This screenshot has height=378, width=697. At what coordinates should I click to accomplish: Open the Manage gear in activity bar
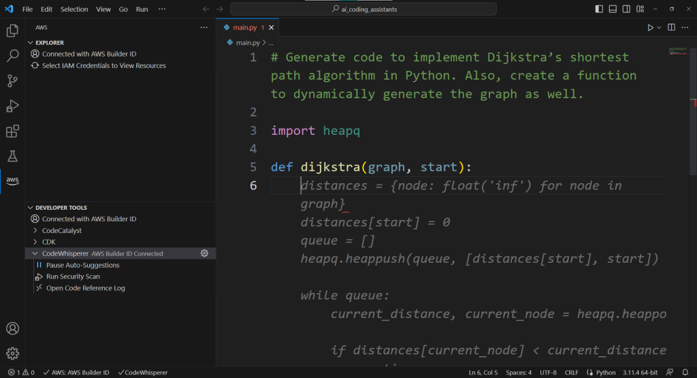[12, 353]
